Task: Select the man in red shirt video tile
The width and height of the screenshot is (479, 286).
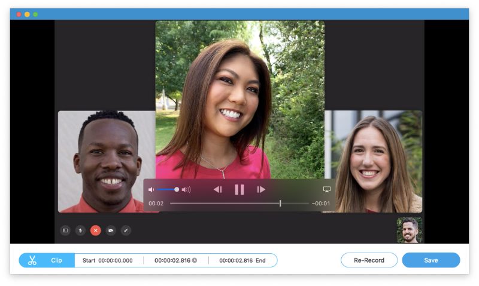Action: point(107,161)
